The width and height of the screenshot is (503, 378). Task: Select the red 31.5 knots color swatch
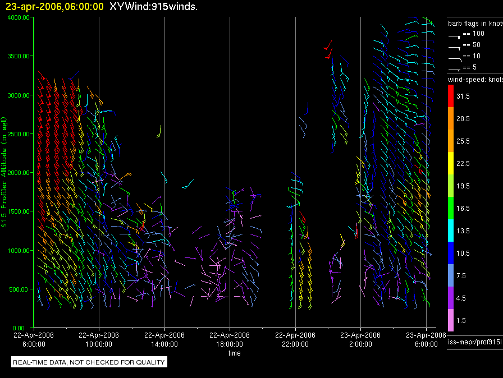451,96
